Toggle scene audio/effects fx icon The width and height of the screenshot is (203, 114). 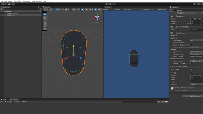(x=90, y=10)
